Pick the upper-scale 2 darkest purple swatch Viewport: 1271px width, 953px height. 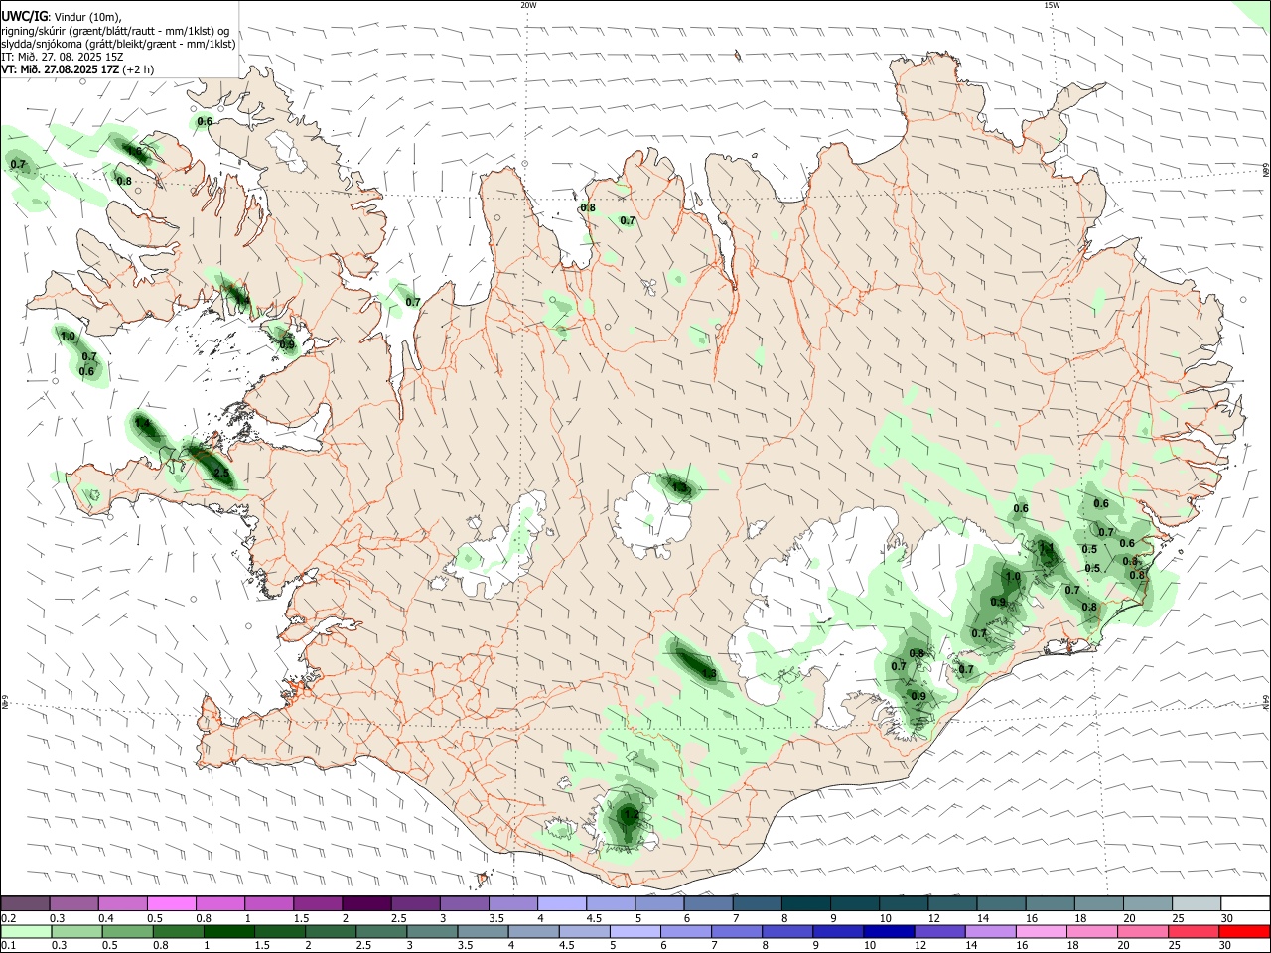click(x=366, y=903)
